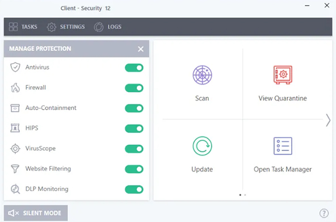Click the Tasks grid icon

[13, 27]
